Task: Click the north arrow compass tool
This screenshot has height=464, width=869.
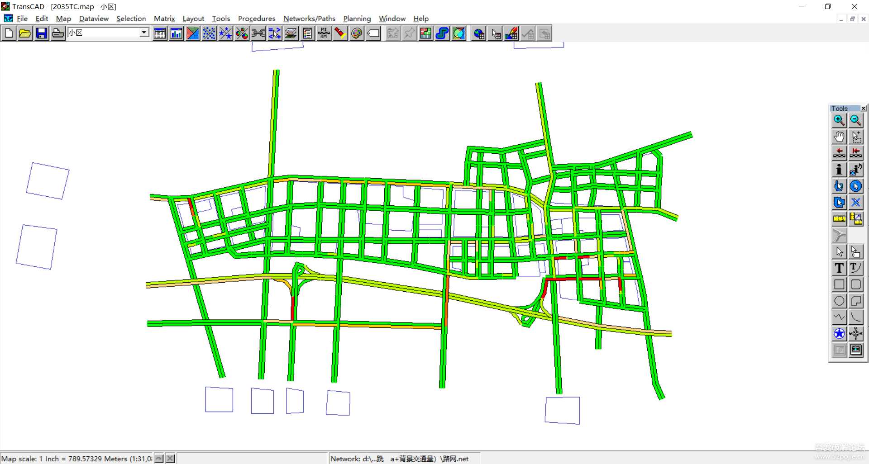Action: pyautogui.click(x=855, y=334)
